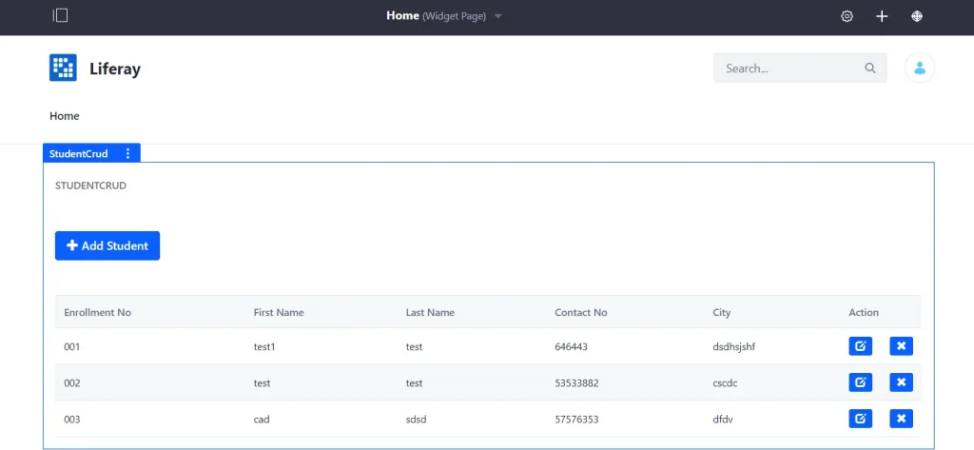
Task: Click contact number 53533882
Action: (x=576, y=382)
